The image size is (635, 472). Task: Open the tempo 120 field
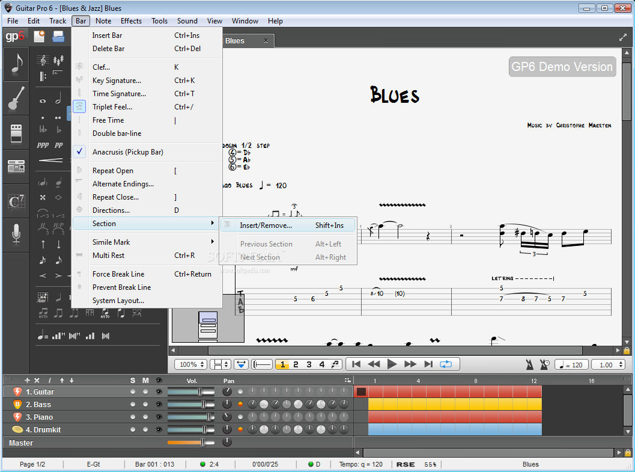(x=571, y=364)
